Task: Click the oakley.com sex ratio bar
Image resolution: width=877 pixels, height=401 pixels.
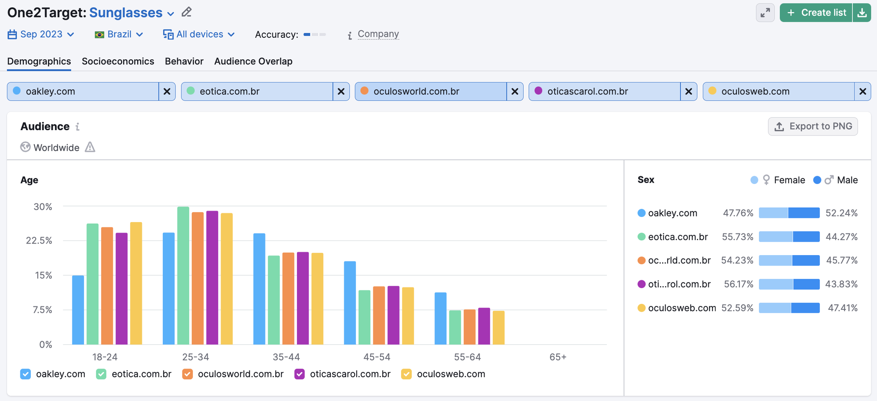Action: (x=789, y=213)
